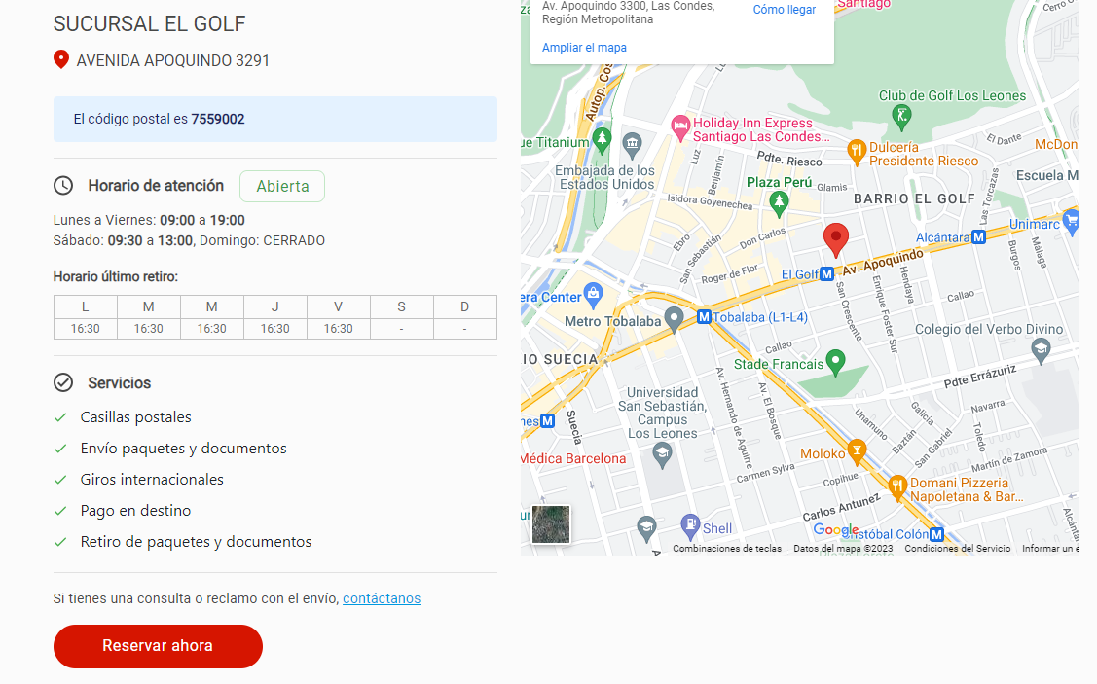The width and height of the screenshot is (1097, 684).
Task: Click the Titanium park tree marker
Action: pos(602,140)
